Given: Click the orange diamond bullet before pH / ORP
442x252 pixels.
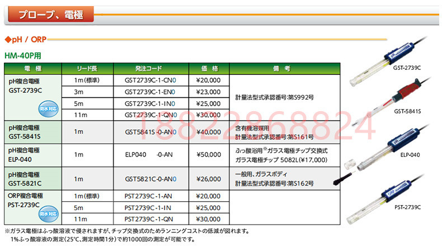Looking at the screenshot, I should click(7, 40).
